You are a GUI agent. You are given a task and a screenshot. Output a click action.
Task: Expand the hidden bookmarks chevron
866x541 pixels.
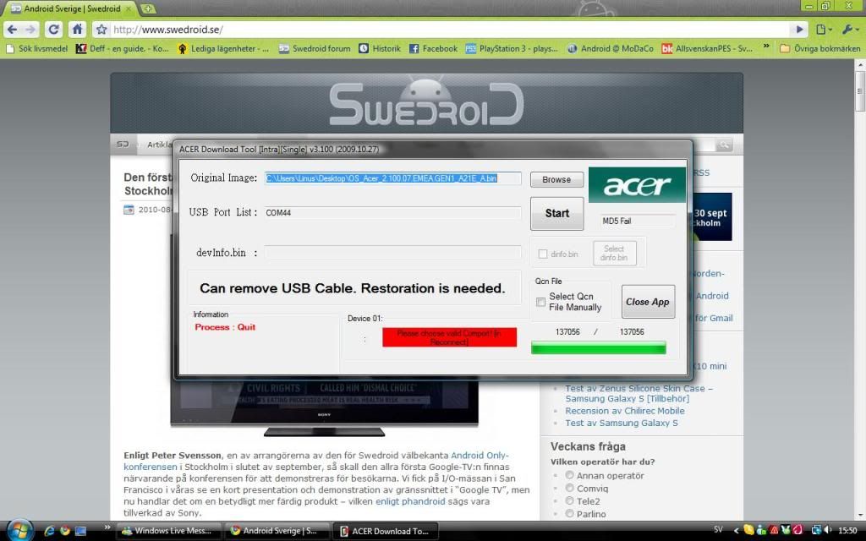(x=766, y=47)
